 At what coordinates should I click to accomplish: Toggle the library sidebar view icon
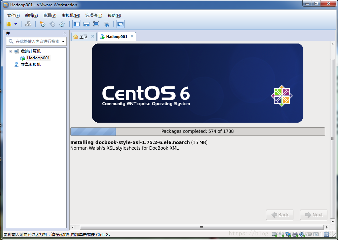point(77,24)
